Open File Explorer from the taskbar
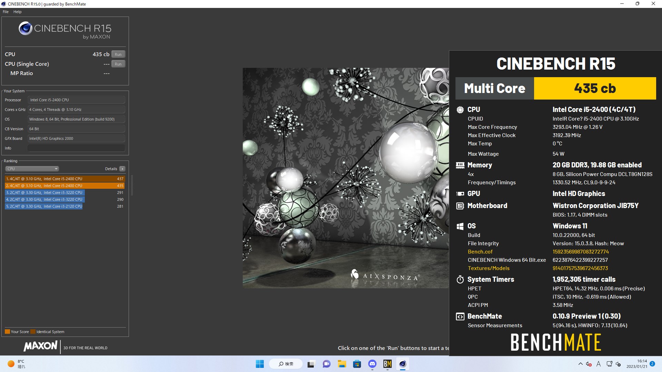662x372 pixels. 342,364
